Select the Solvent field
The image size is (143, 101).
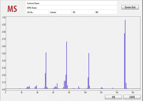(60, 12)
